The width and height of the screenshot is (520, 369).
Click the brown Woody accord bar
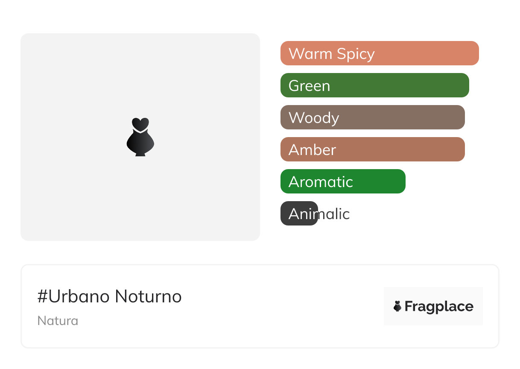[x=406, y=117]
